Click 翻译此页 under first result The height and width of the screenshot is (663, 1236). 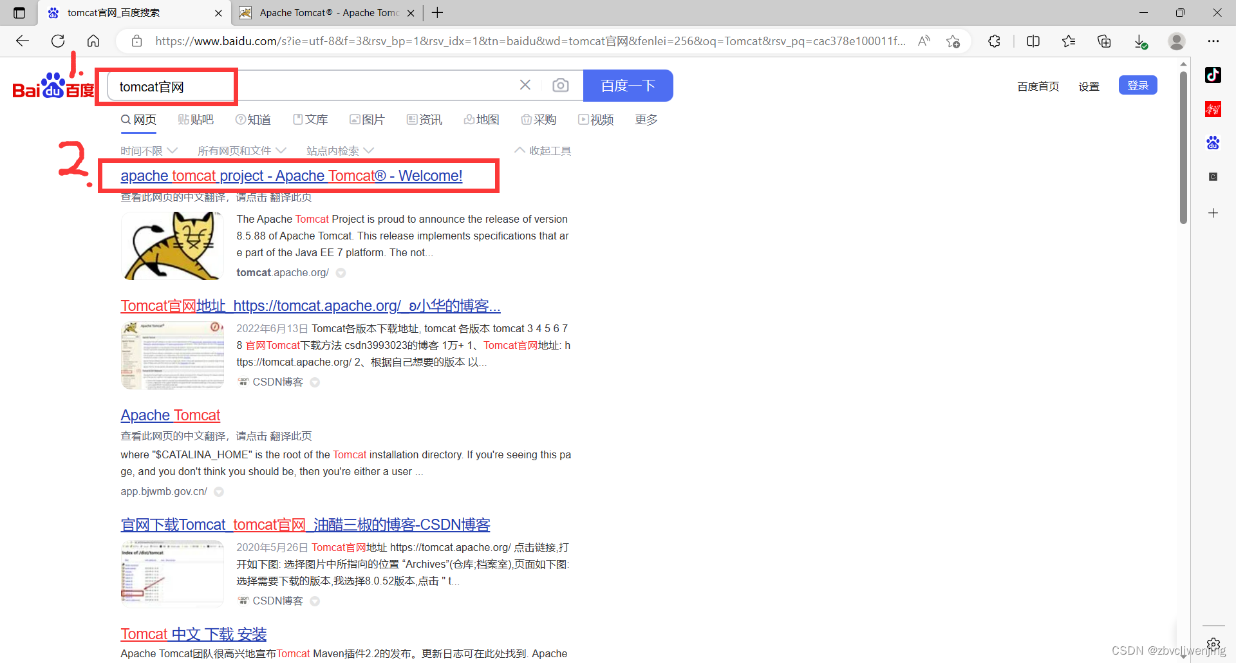[x=290, y=198]
